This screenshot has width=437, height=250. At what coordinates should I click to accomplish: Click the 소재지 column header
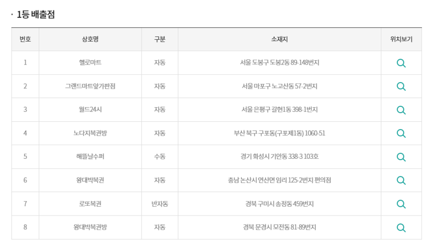click(x=279, y=39)
